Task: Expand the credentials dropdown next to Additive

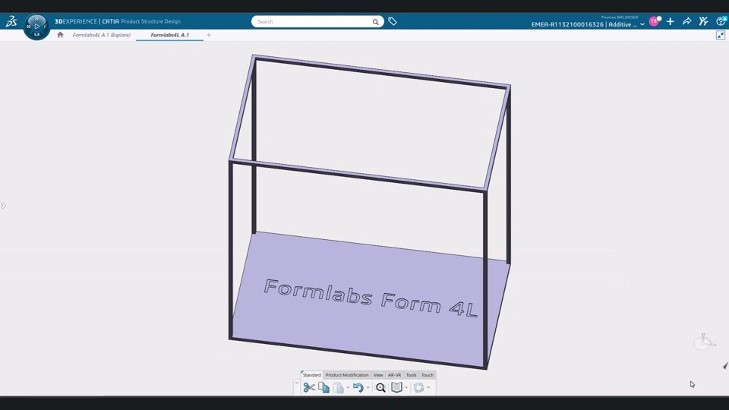Action: click(x=642, y=24)
